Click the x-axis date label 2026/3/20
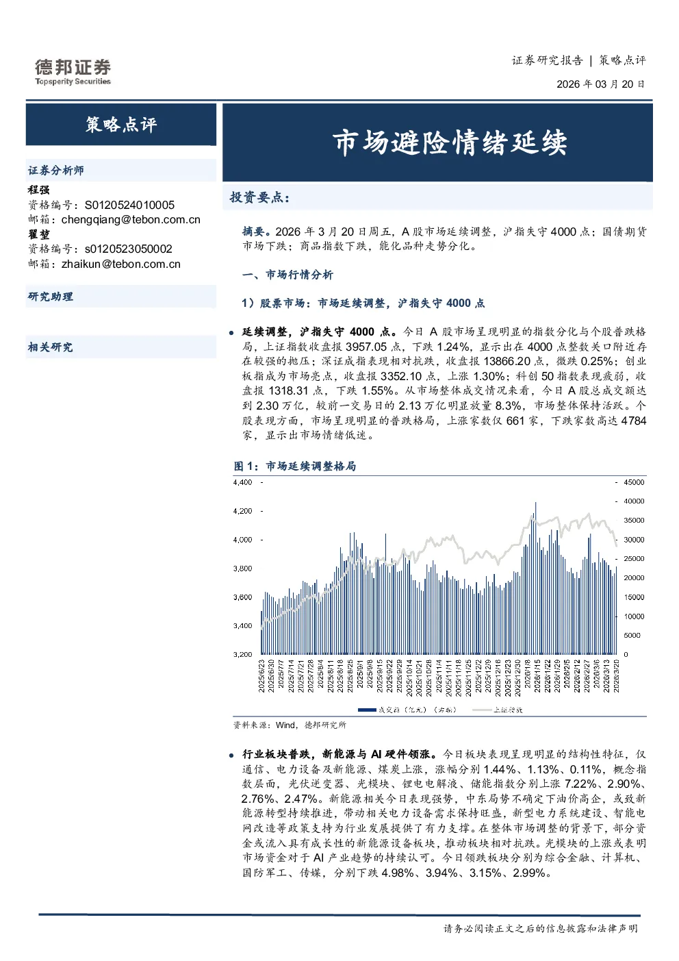This screenshot has height=961, width=679. [616, 676]
